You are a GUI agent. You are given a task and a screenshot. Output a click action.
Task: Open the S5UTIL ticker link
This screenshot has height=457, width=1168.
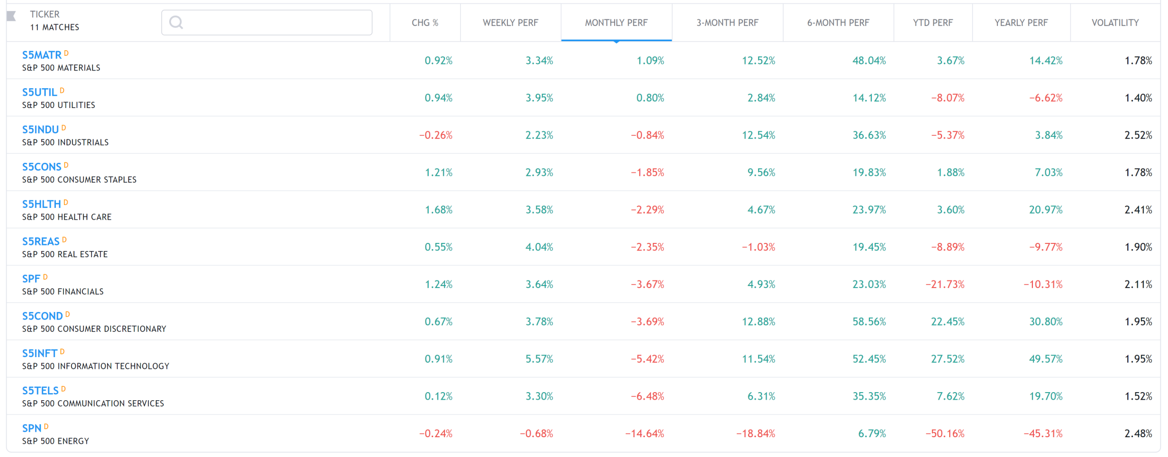pos(40,92)
